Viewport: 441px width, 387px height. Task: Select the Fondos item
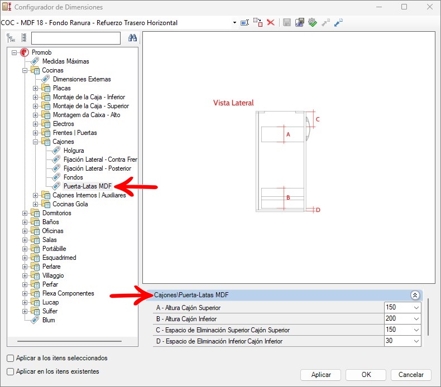click(73, 177)
